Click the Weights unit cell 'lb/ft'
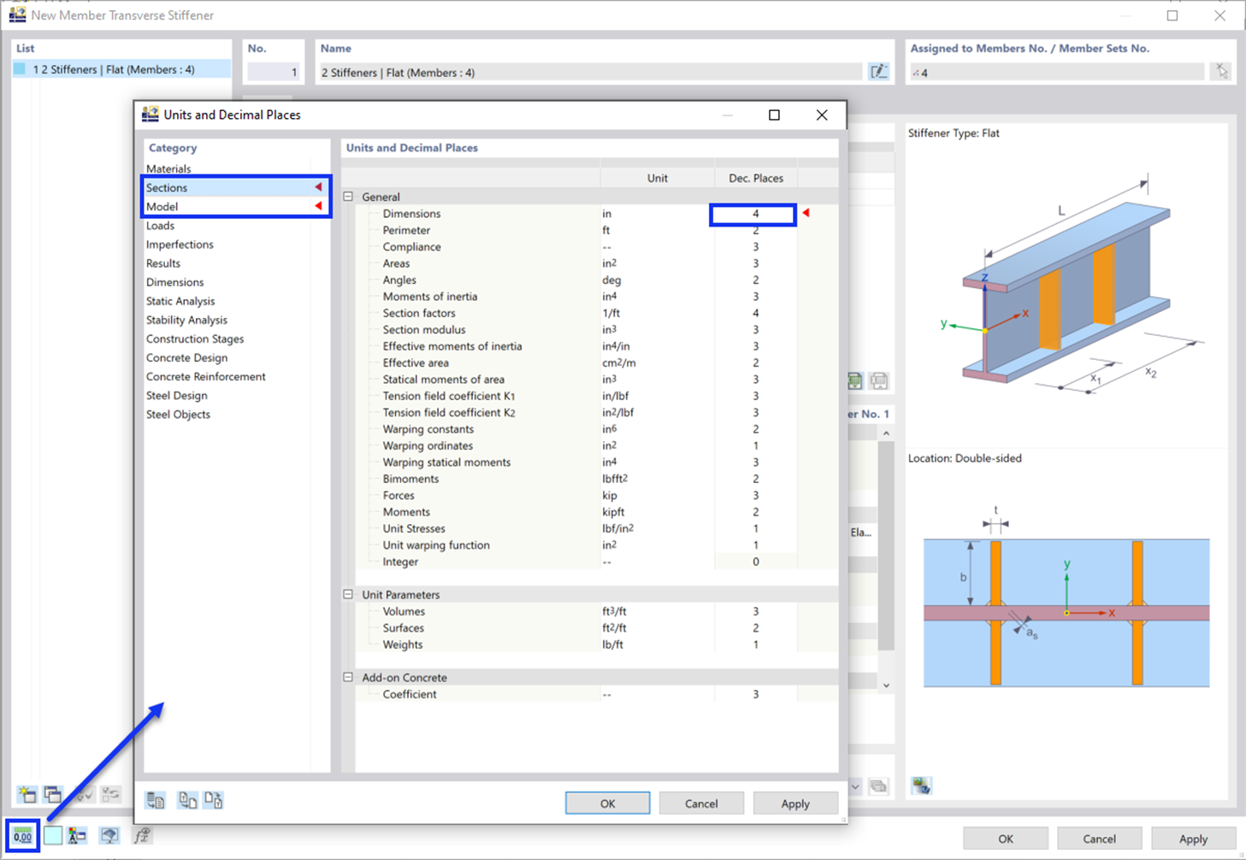 coord(657,645)
